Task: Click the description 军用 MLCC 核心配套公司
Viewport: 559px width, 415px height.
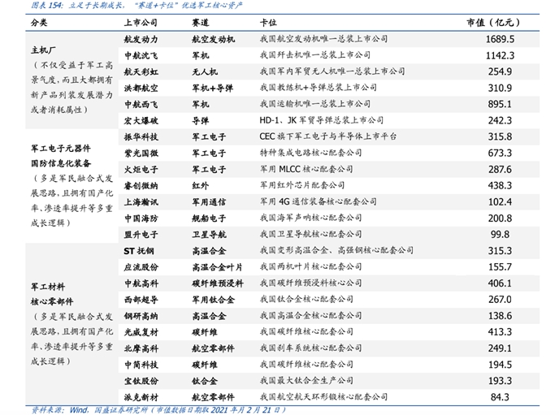Action: pyautogui.click(x=306, y=169)
